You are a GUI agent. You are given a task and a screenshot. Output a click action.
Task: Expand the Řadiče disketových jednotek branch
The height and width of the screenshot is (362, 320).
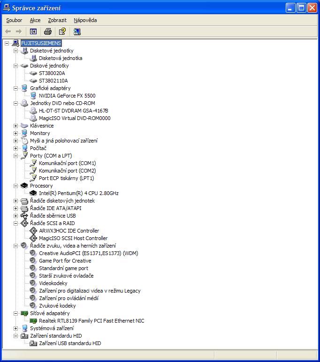pos(15,201)
